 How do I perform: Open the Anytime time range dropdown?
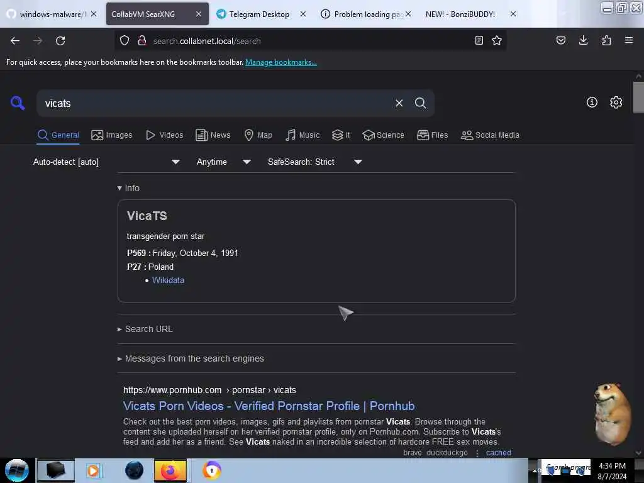223,162
